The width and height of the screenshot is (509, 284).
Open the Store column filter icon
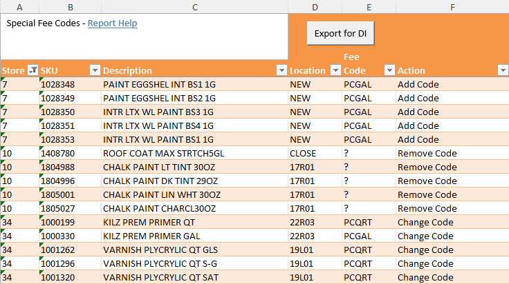[33, 70]
